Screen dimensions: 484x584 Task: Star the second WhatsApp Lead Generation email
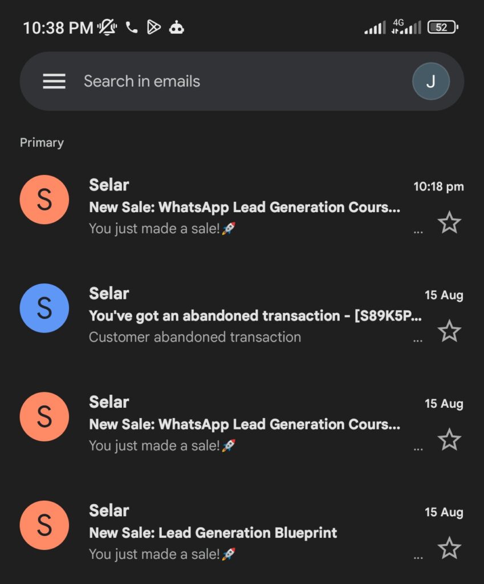pos(449,440)
